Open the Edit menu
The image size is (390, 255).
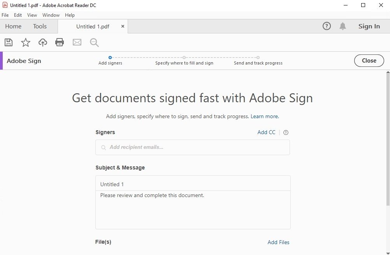click(18, 15)
